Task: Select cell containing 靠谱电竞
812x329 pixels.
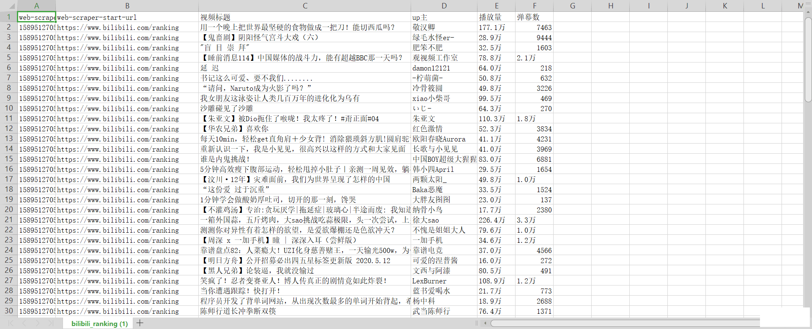Action: (444, 250)
